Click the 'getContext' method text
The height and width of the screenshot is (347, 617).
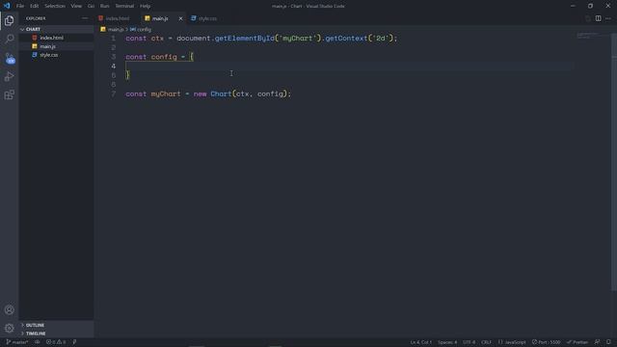pyautogui.click(x=346, y=39)
